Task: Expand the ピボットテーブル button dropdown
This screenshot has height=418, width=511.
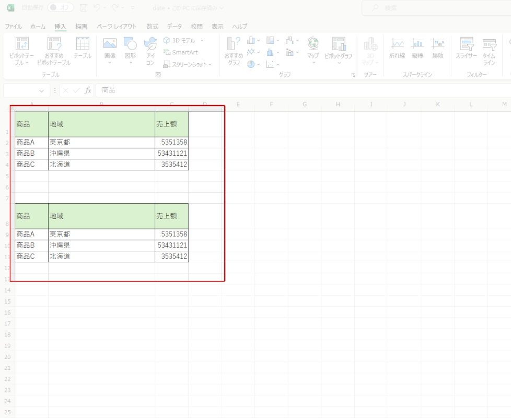Action: tap(27, 63)
